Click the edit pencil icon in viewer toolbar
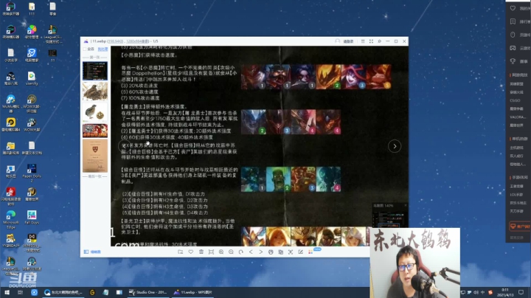 click(300, 252)
